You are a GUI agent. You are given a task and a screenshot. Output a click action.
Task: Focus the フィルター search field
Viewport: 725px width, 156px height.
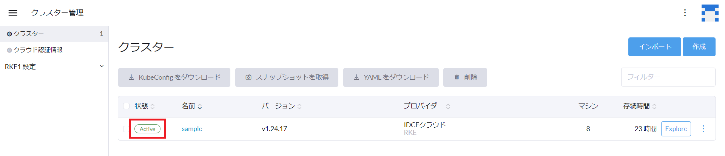click(668, 77)
